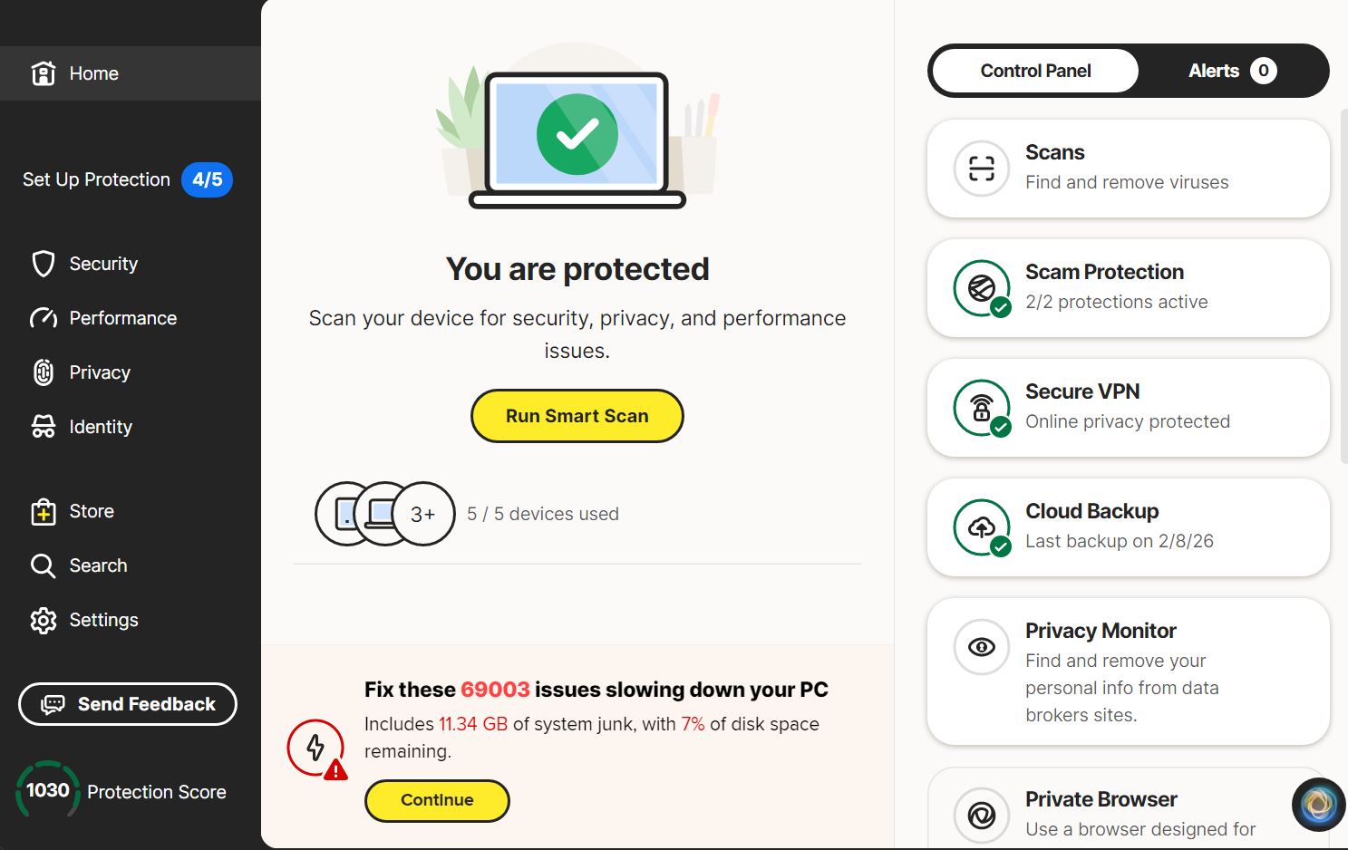This screenshot has width=1348, height=850.
Task: Select the Security shield in sidebar
Action: click(x=44, y=264)
